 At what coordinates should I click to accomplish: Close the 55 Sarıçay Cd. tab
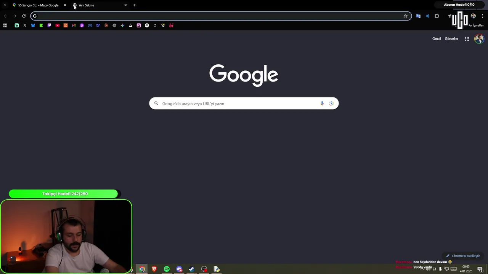point(65,5)
